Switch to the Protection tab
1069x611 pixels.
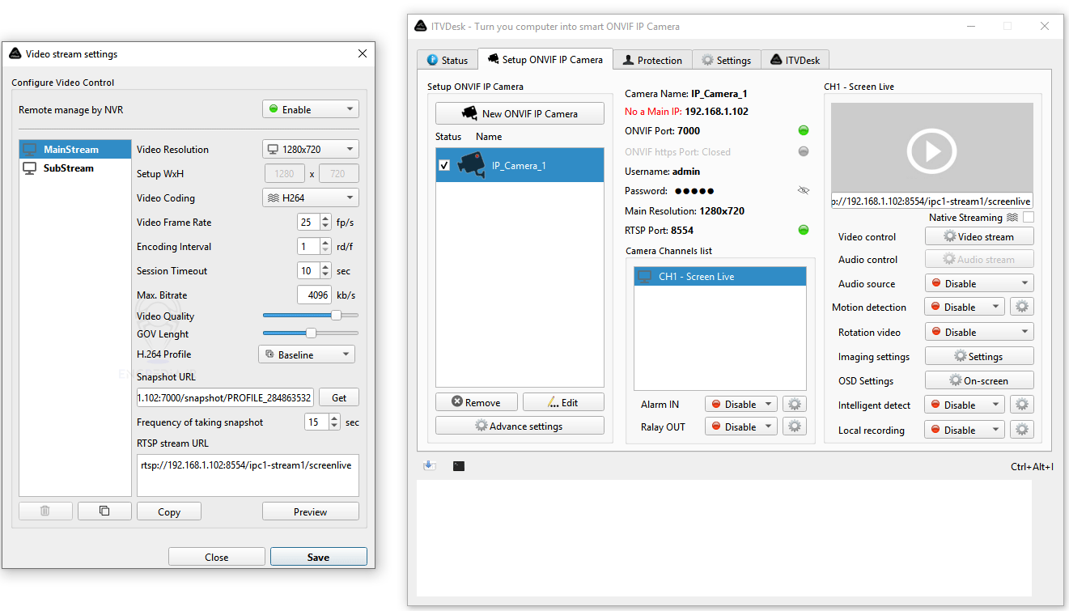click(x=652, y=60)
